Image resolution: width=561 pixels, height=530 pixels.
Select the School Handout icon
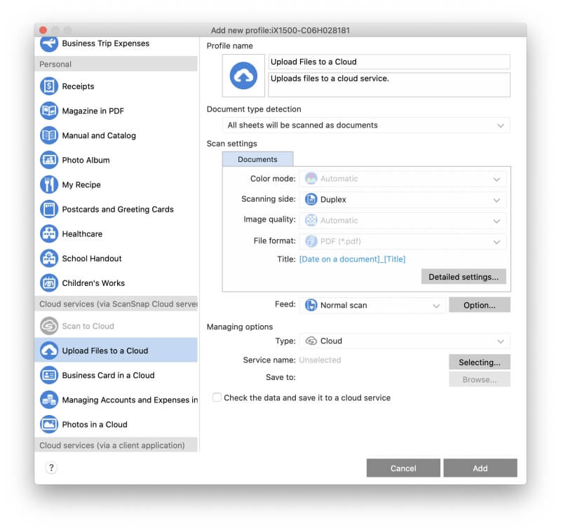click(x=49, y=259)
